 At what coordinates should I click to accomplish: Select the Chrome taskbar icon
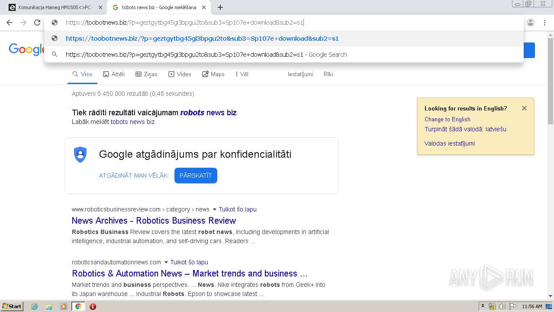click(x=78, y=306)
